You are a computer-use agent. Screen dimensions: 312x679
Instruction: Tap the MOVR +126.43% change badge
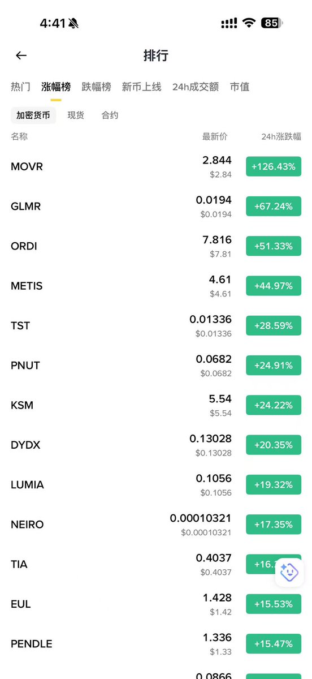point(274,167)
